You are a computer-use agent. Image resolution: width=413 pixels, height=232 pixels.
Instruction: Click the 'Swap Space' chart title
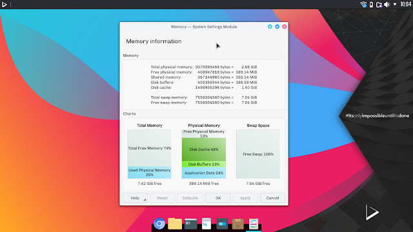[258, 126]
